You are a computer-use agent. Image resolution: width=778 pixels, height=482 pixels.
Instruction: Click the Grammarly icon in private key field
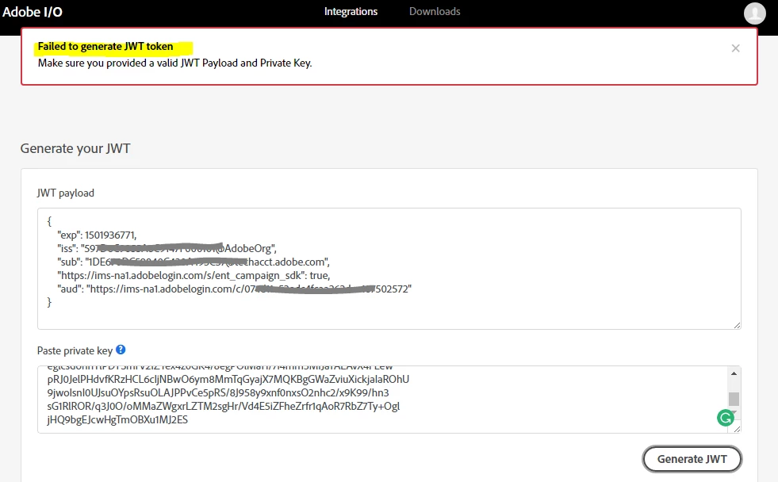point(726,418)
